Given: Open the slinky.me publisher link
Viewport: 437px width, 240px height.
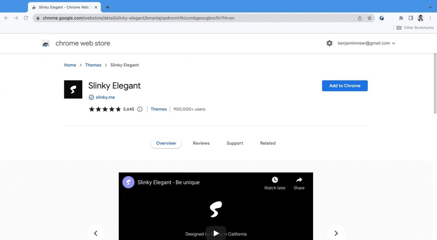Looking at the screenshot, I should [105, 97].
